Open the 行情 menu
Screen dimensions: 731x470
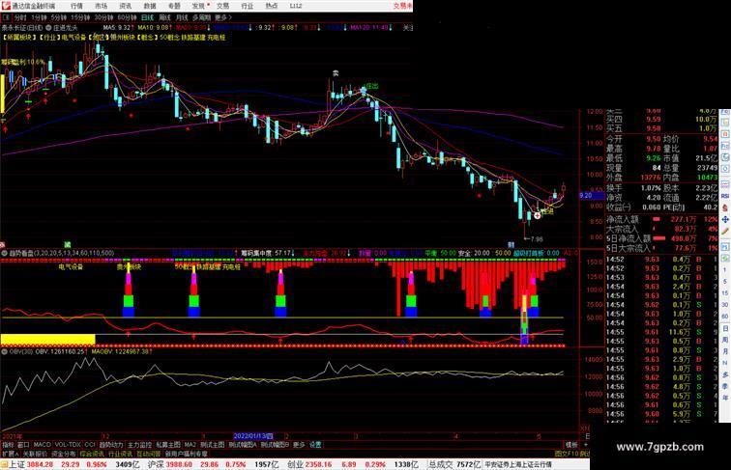(77, 6)
